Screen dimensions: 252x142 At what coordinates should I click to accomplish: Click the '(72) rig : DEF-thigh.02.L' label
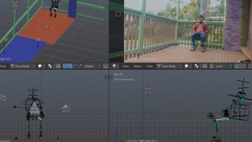pyautogui.click(x=142, y=141)
